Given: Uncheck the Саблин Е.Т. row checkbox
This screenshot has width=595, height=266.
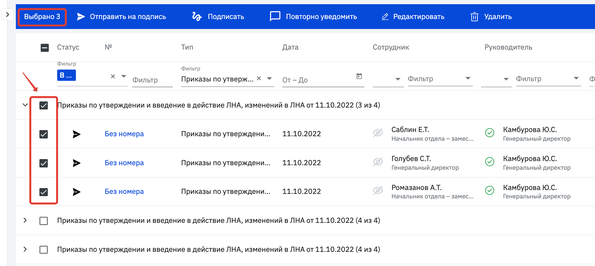Looking at the screenshot, I should 44,134.
